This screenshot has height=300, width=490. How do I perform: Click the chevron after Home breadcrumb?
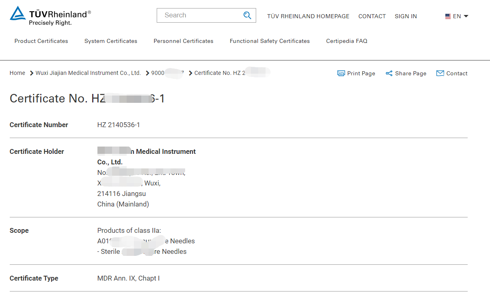click(31, 73)
